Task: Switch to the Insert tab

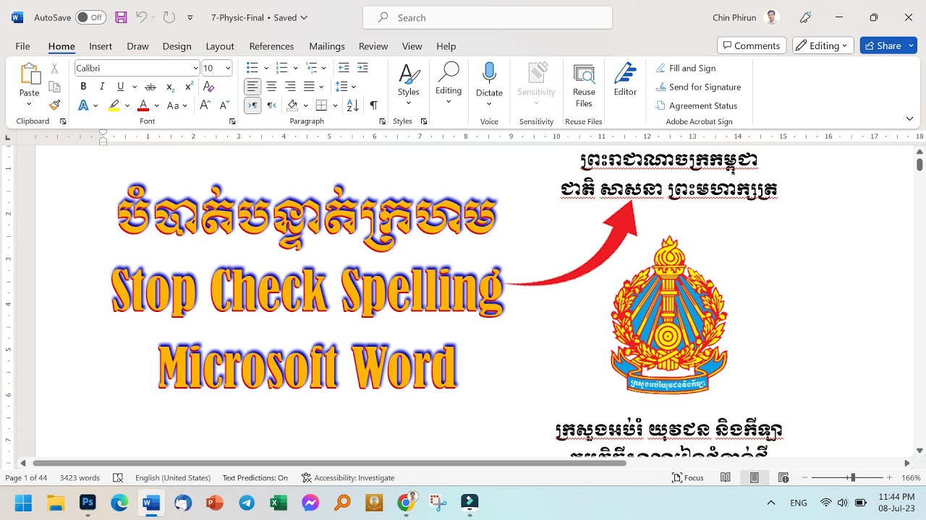Action: point(101,46)
